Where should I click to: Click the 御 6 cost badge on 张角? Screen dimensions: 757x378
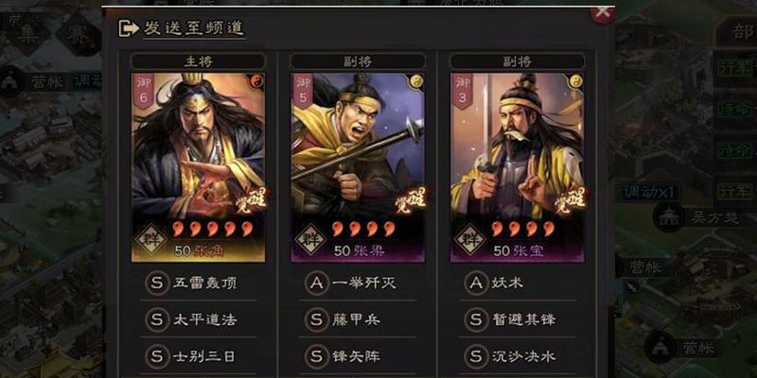coord(144,91)
